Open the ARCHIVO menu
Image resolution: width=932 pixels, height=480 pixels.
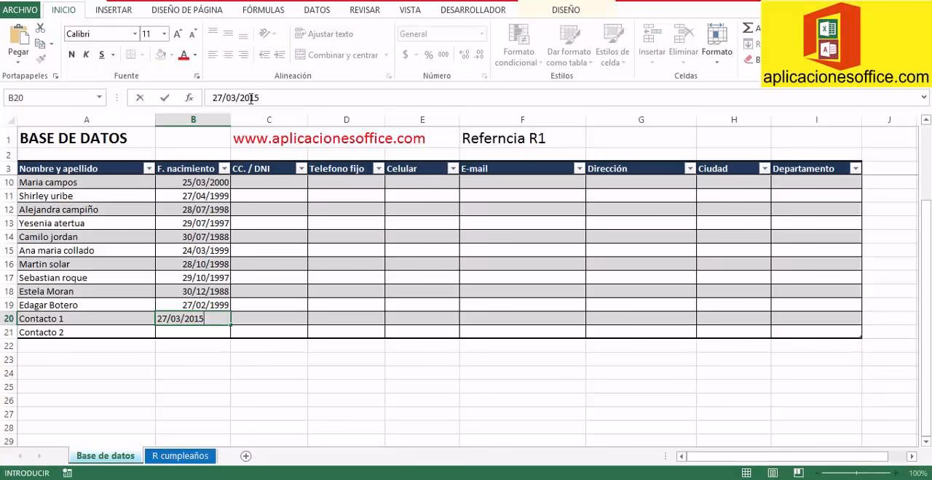click(20, 9)
